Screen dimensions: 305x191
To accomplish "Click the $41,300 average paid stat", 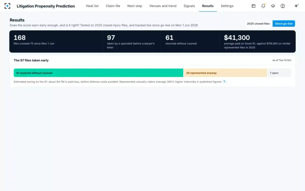I will tap(257, 42).
